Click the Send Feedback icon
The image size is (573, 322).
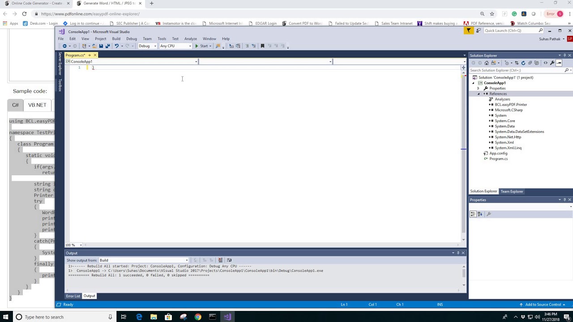479,30
